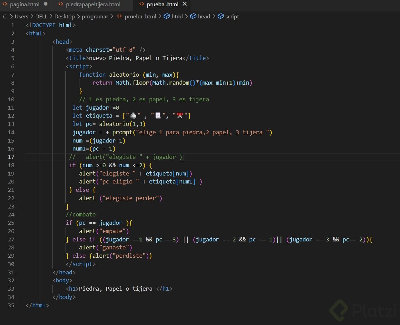The width and height of the screenshot is (400, 325).
Task: Click the script symbol breadcrumb
Action: coord(232,17)
